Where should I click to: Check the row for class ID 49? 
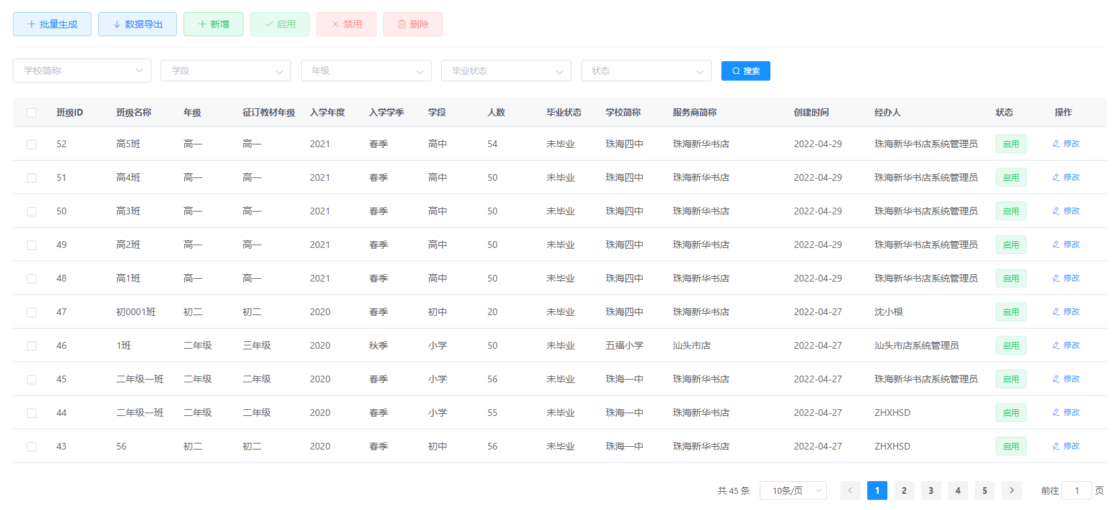point(32,245)
